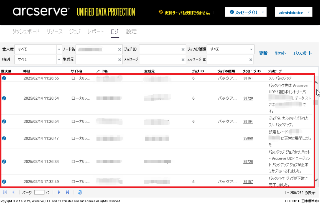The width and height of the screenshot is (320, 204).
Task: Sort by the 重大度 column header
Action: [x=6, y=71]
